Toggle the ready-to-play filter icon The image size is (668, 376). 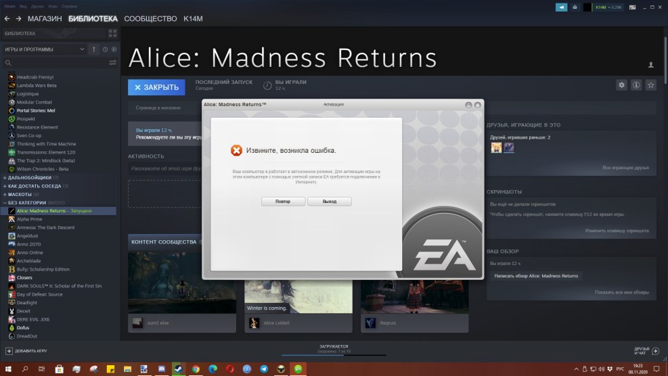114,49
